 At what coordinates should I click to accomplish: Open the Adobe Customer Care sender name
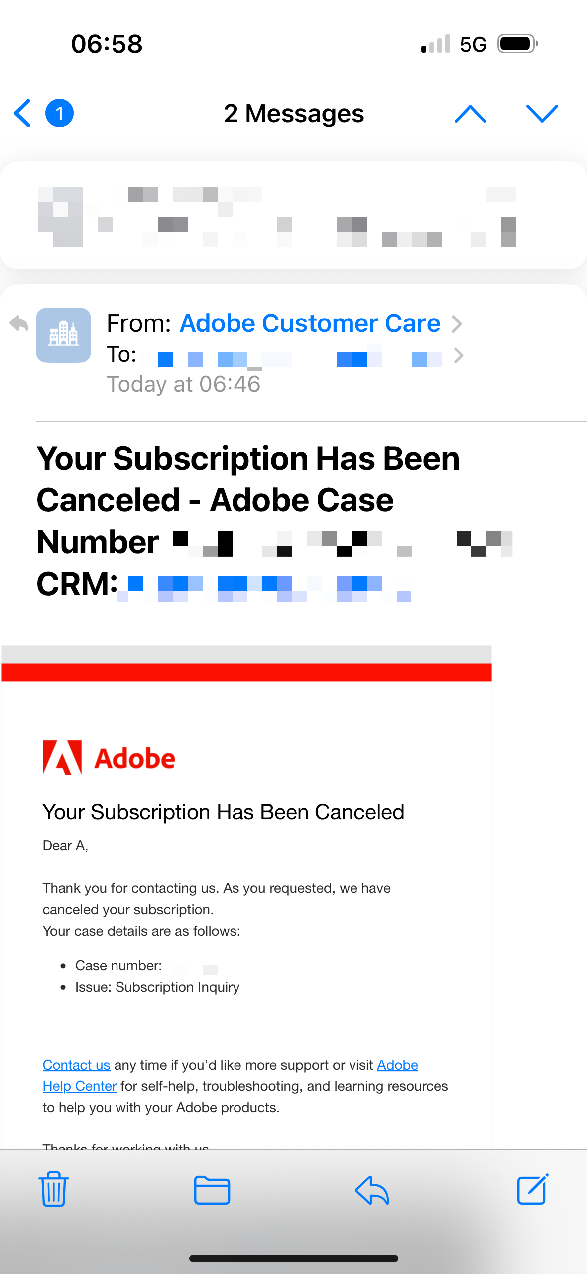click(x=310, y=323)
